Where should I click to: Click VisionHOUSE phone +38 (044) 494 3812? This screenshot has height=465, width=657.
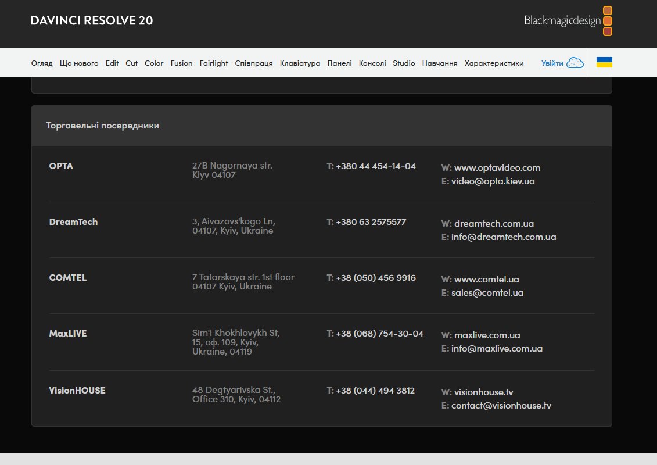click(375, 391)
